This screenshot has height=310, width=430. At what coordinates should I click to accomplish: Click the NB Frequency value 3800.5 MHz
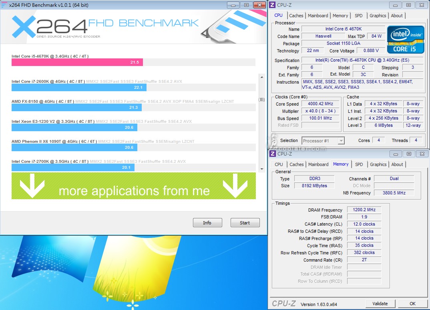[394, 193]
